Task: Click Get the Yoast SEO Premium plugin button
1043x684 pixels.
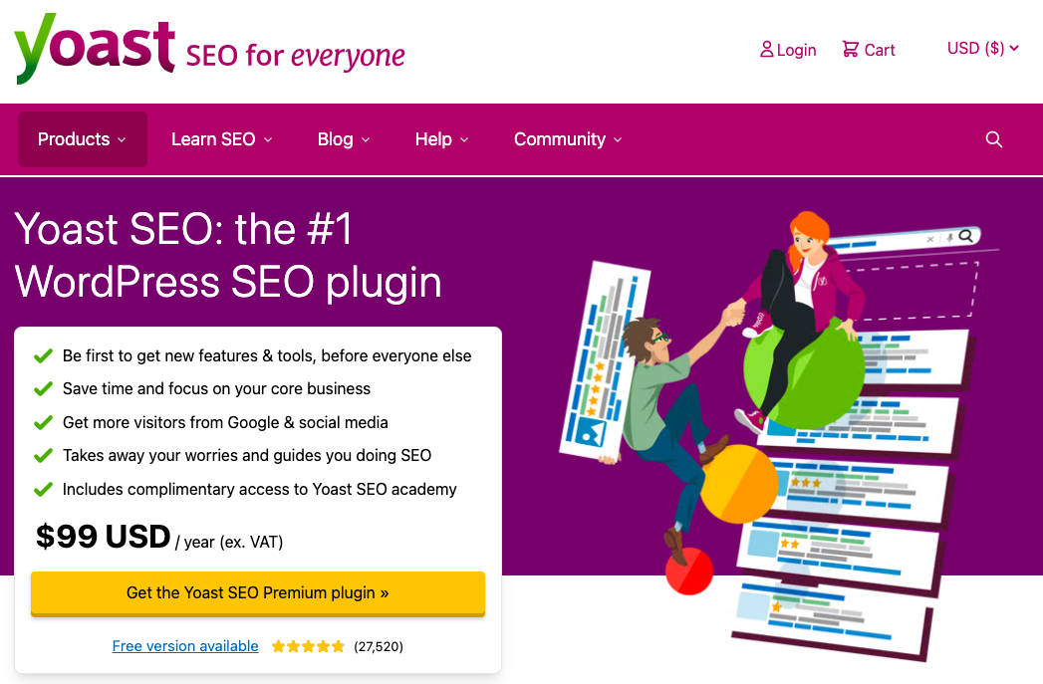Action: tap(257, 593)
